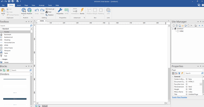The width and height of the screenshot is (204, 107).
Task: Collapse the General properties section
Action: tap(173, 77)
